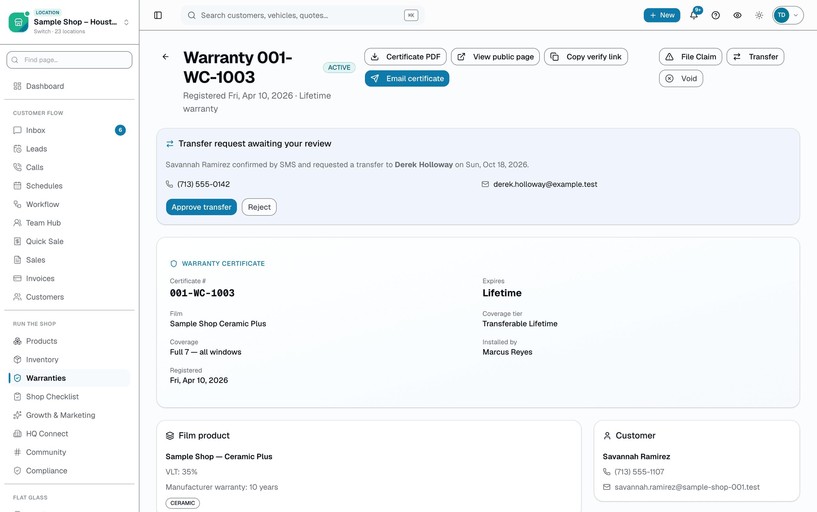Open View public page

pos(495,57)
